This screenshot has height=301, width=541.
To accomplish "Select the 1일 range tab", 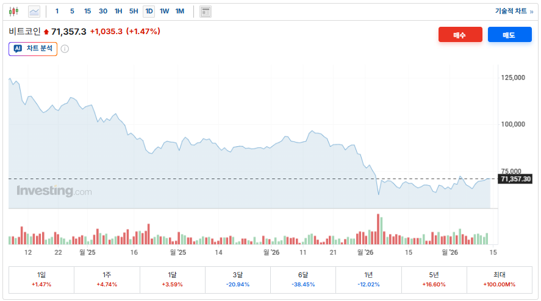I will click(41, 280).
